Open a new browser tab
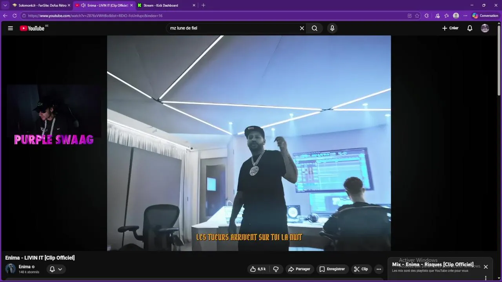Image resolution: width=502 pixels, height=282 pixels. (203, 5)
